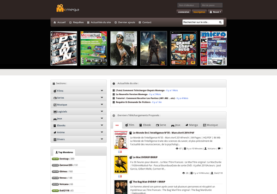The image size is (277, 194).
Task: Click the user icon on Top Membres tab
Action: (57, 152)
